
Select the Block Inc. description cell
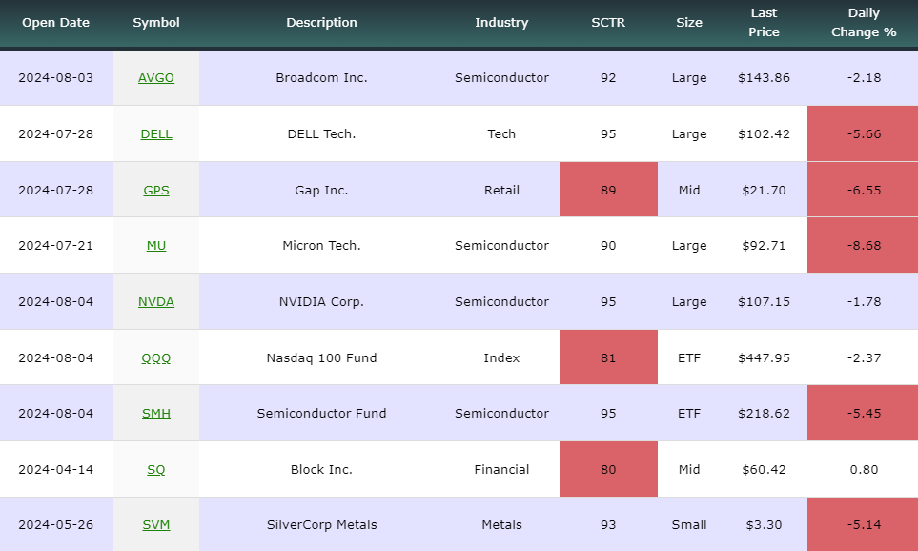(321, 470)
